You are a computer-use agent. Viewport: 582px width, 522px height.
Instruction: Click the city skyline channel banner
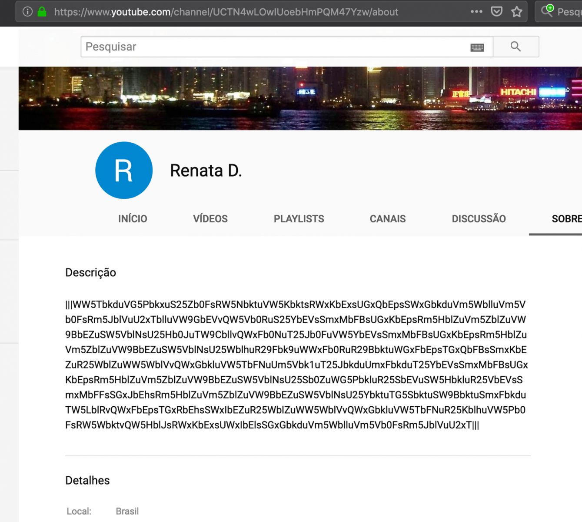[300, 98]
